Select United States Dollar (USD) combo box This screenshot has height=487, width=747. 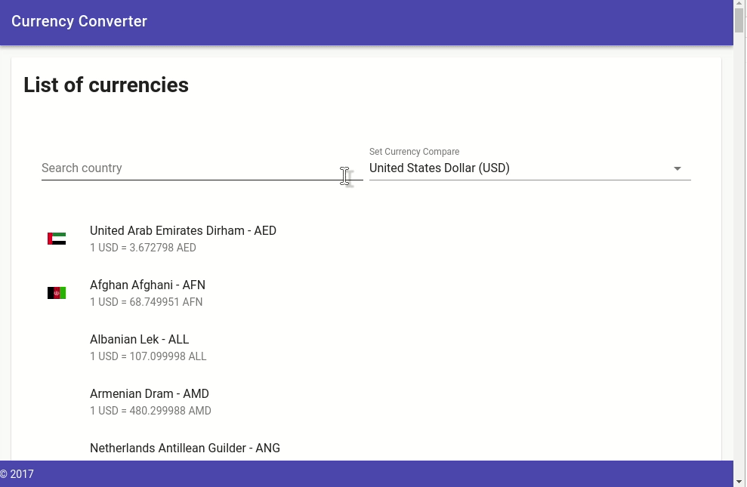point(529,168)
